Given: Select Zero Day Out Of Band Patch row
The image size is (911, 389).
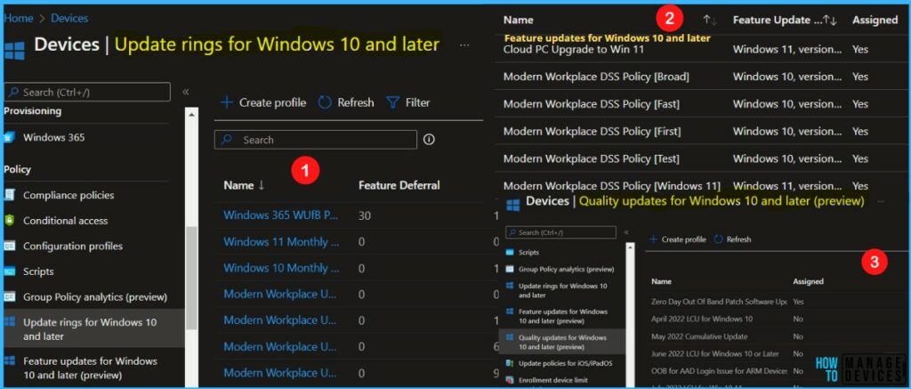Looking at the screenshot, I should click(776, 302).
